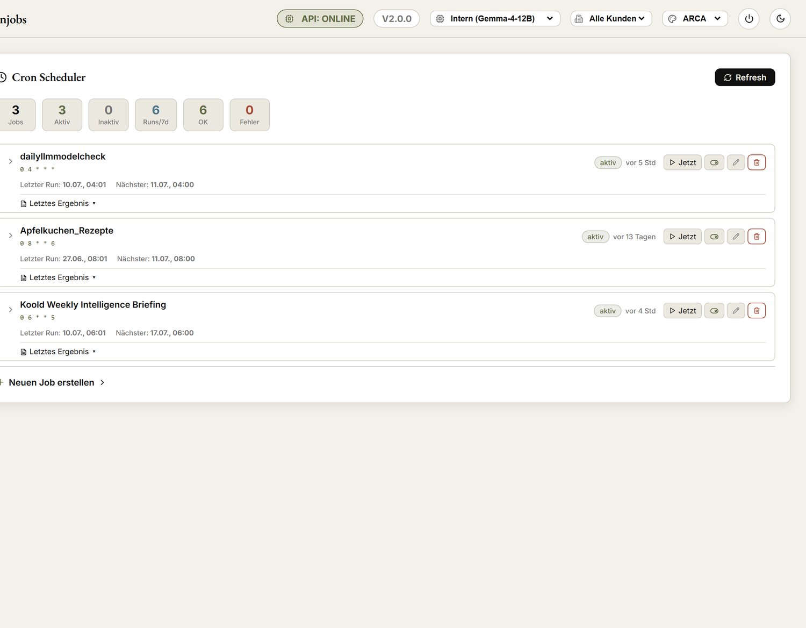The image size is (806, 628).
Task: Toggle dark mode with the moon icon
Action: 780,19
